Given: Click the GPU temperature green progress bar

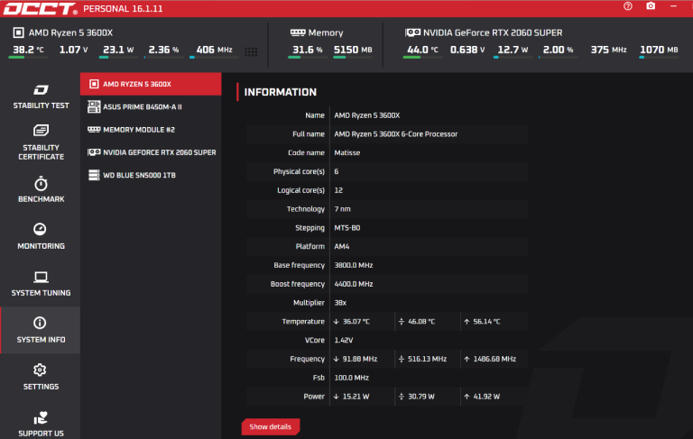Looking at the screenshot, I should 422,58.
